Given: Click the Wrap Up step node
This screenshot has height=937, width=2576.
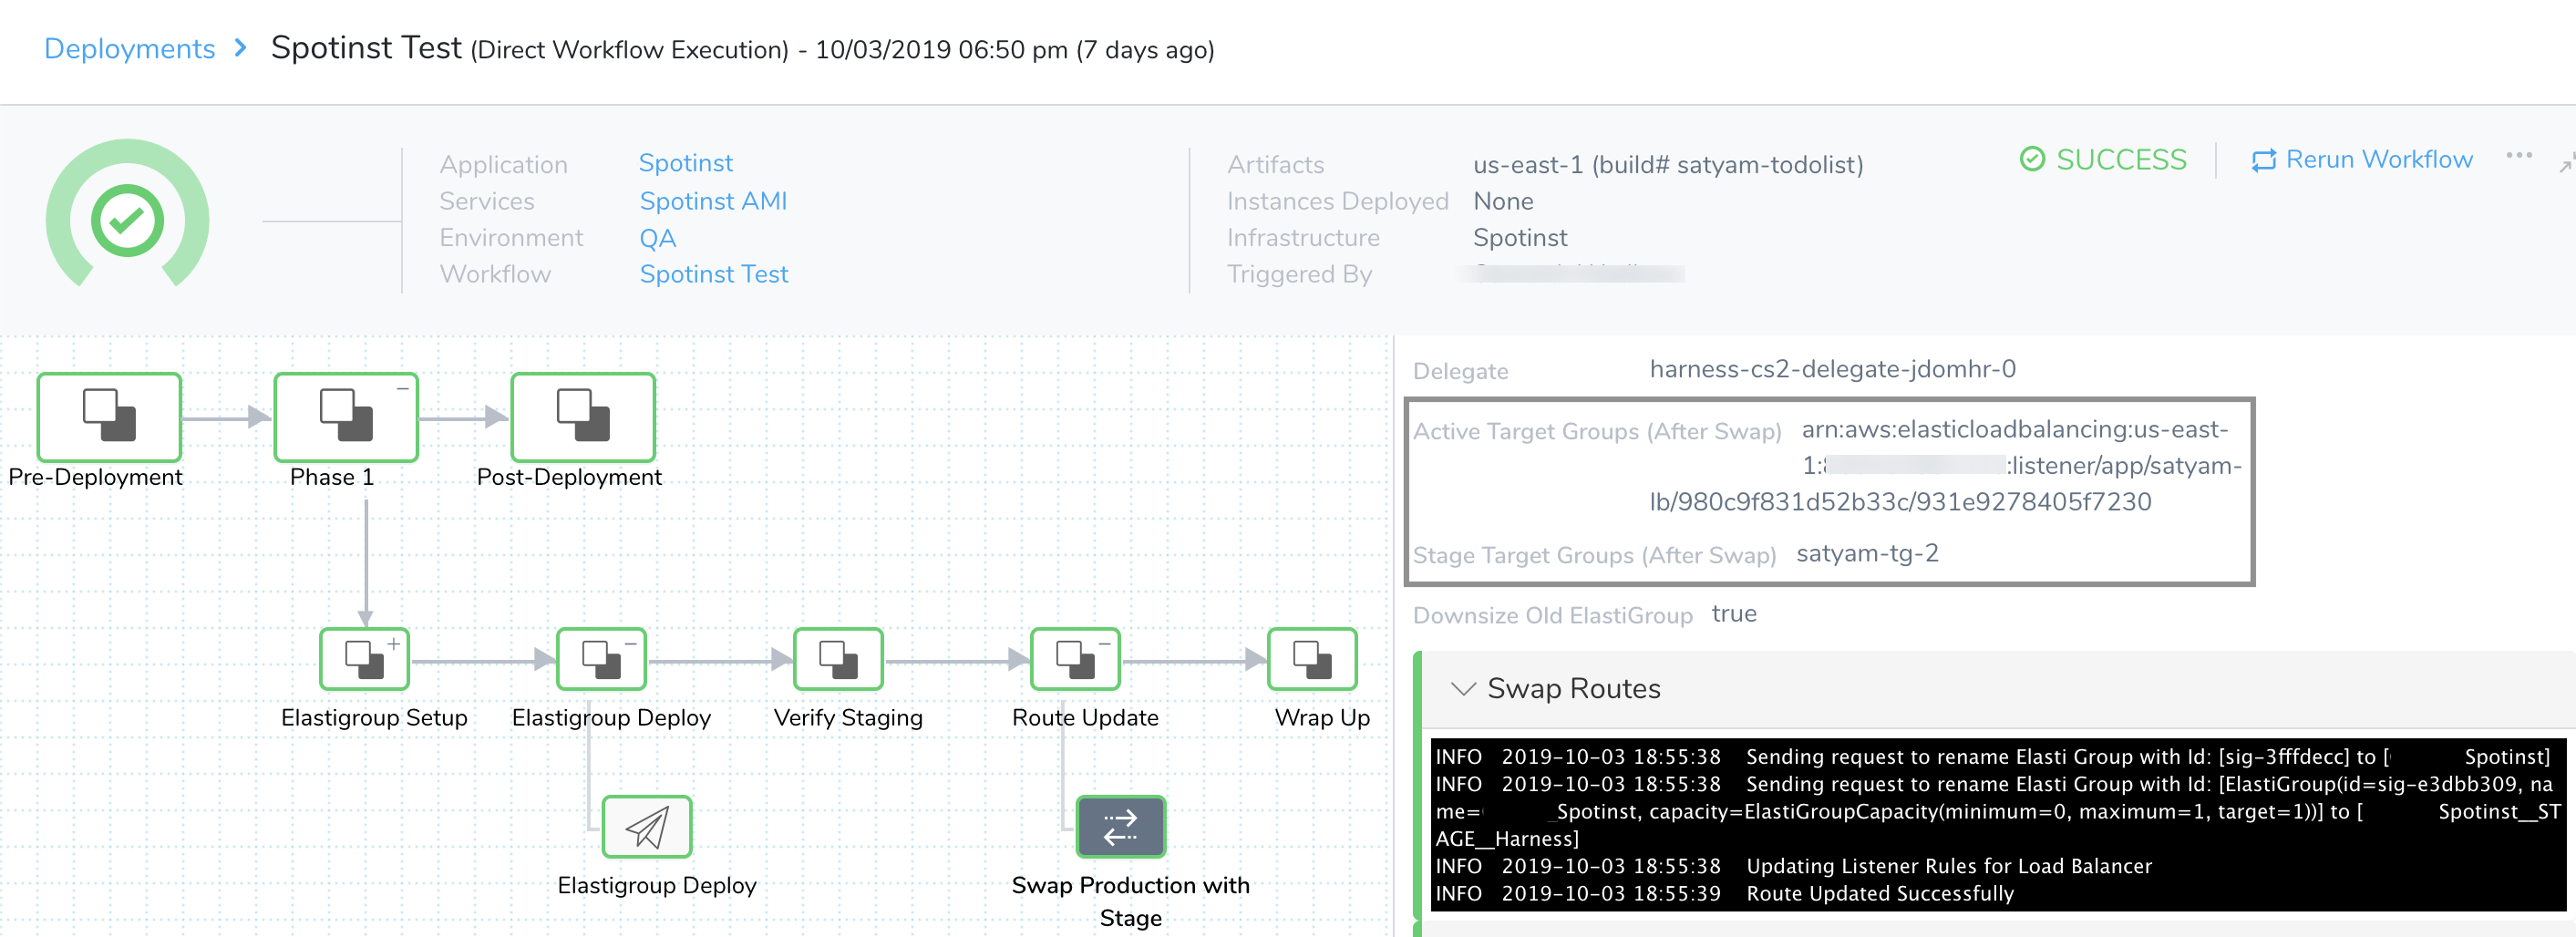Looking at the screenshot, I should coord(1312,659).
